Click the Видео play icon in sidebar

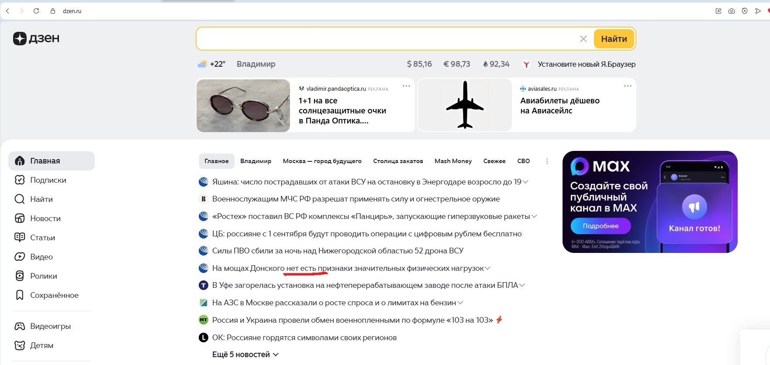pyautogui.click(x=20, y=257)
